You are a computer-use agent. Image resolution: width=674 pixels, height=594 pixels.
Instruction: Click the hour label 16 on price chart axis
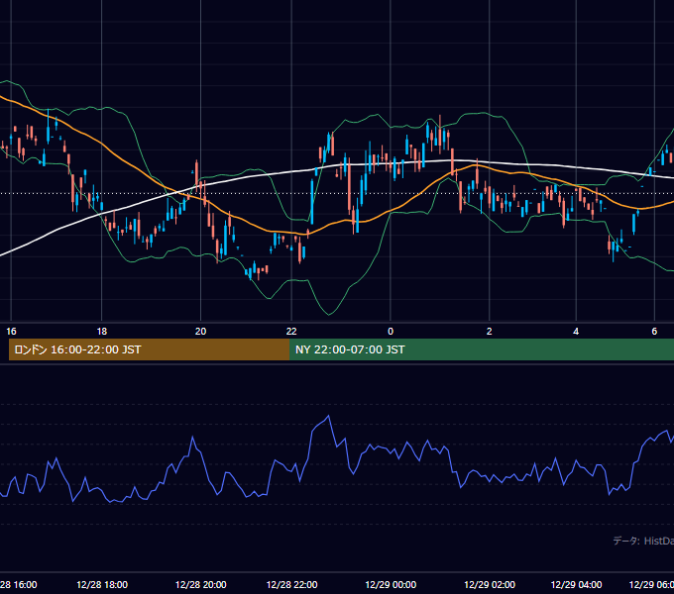pos(11,332)
